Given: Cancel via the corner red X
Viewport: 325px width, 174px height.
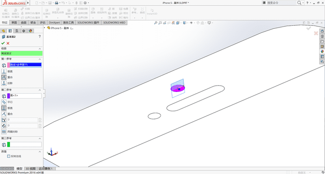Looking at the screenshot, I should (x=316, y=33).
